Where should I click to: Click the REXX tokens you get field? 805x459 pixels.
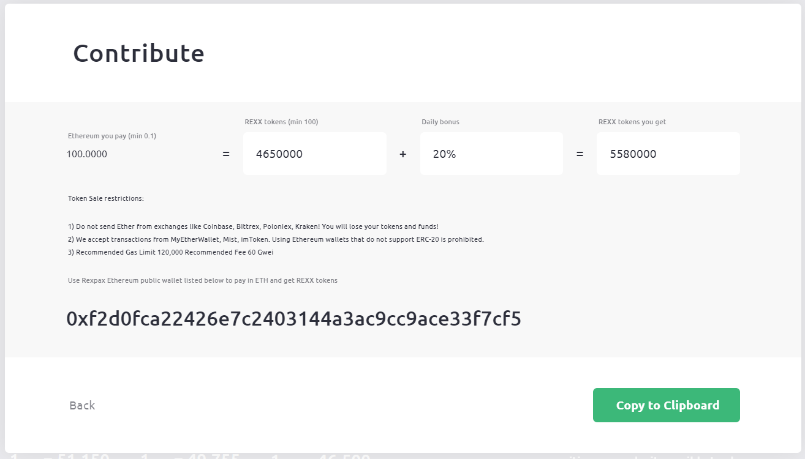[668, 154]
